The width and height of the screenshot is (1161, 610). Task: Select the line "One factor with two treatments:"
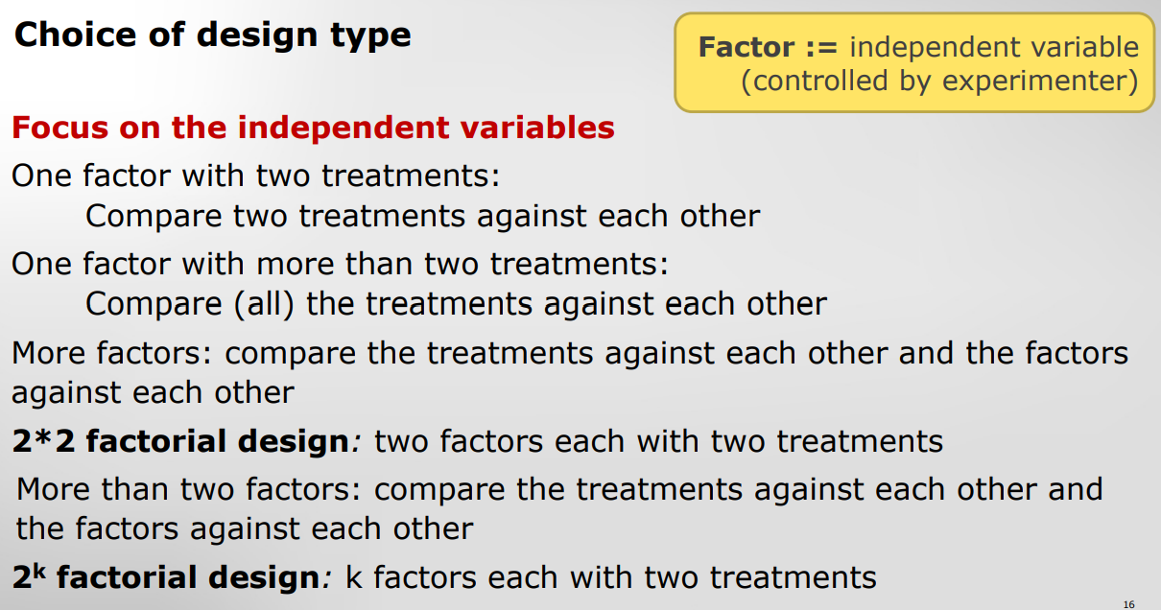(x=256, y=176)
